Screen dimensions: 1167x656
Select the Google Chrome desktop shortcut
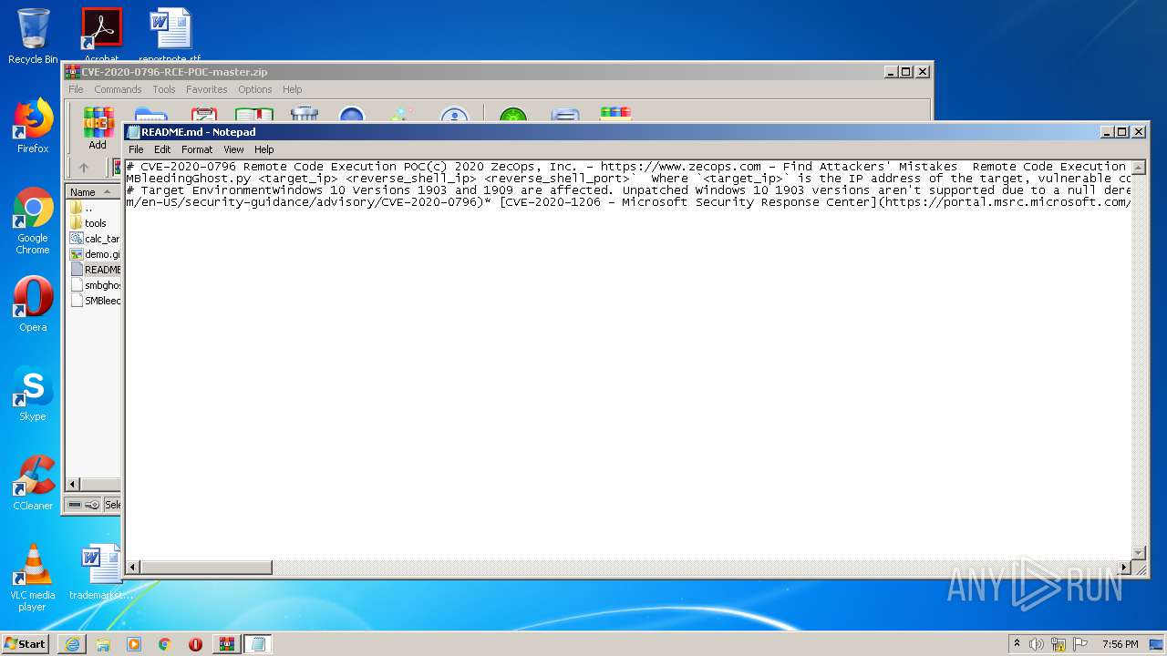(x=33, y=220)
